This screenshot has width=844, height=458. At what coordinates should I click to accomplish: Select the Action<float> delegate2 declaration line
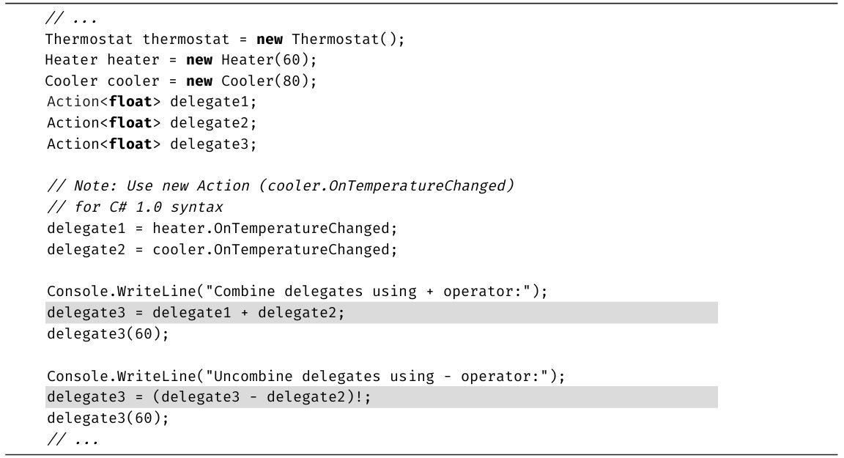click(152, 123)
